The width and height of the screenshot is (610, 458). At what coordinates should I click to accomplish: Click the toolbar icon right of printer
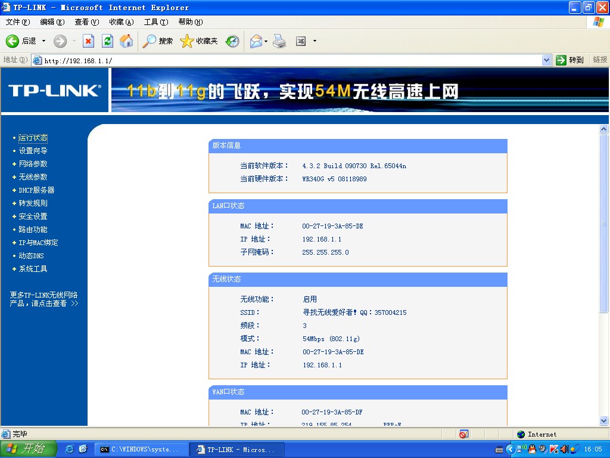point(301,41)
